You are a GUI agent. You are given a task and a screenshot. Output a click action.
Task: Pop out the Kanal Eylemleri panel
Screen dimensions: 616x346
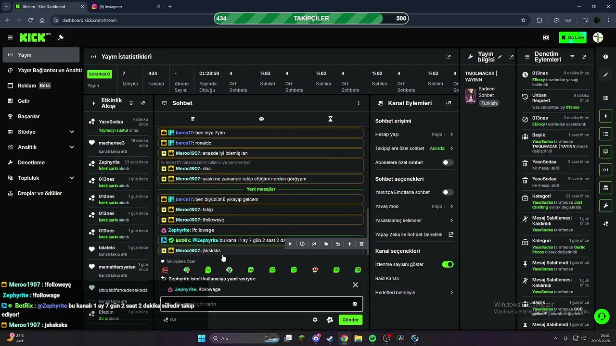point(449,103)
